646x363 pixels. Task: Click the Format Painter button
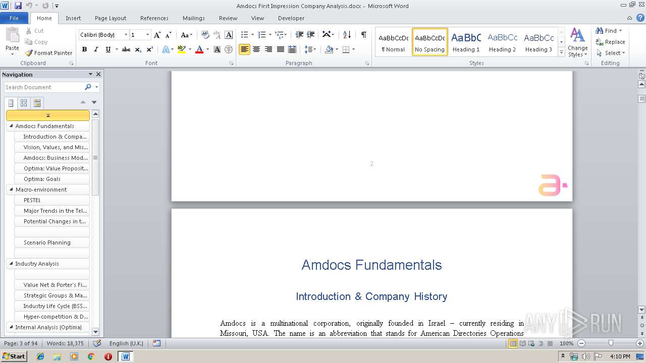tap(49, 53)
